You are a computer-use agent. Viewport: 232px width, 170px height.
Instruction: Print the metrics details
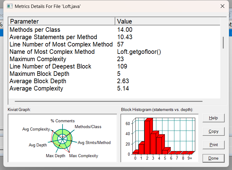pos(213,145)
